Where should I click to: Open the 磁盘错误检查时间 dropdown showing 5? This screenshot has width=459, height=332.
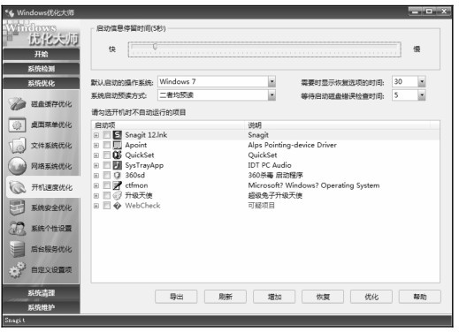[x=422, y=95]
